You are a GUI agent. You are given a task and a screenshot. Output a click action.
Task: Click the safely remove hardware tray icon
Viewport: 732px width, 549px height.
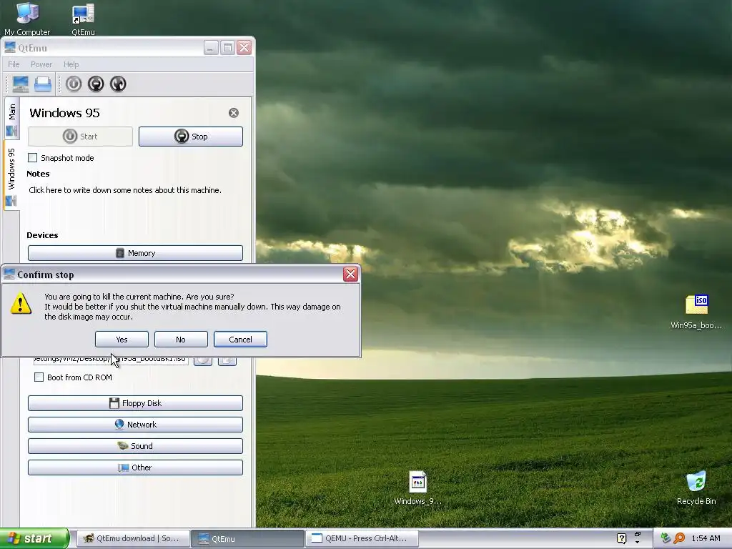666,538
